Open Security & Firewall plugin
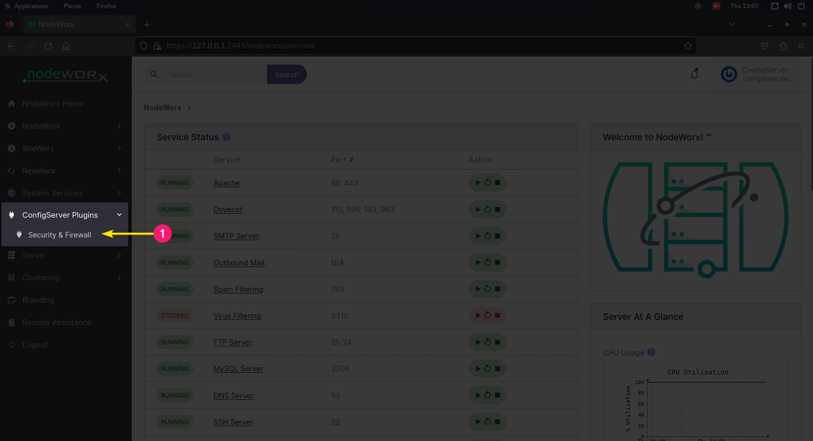The image size is (813, 441). click(60, 234)
